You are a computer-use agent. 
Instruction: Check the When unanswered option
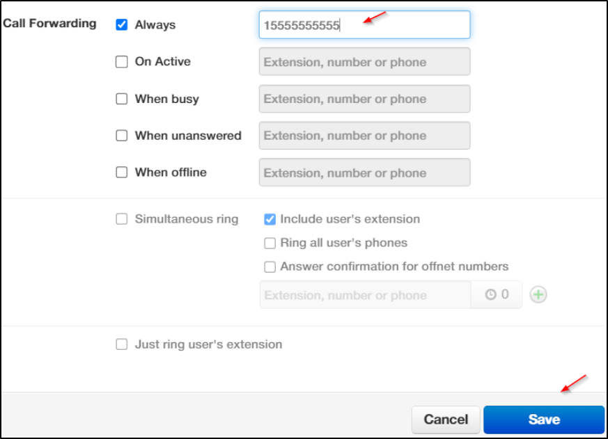122,136
